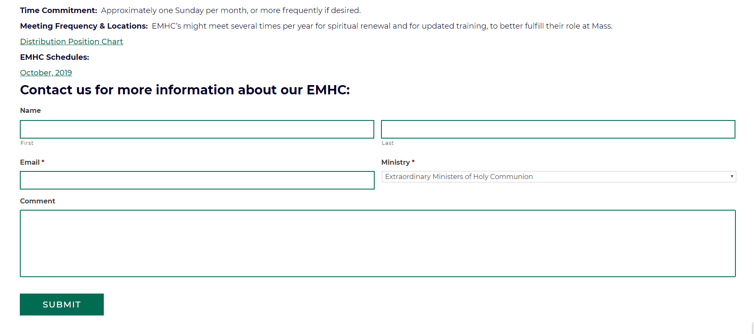Click the Name field label
The image size is (754, 334).
(x=30, y=110)
